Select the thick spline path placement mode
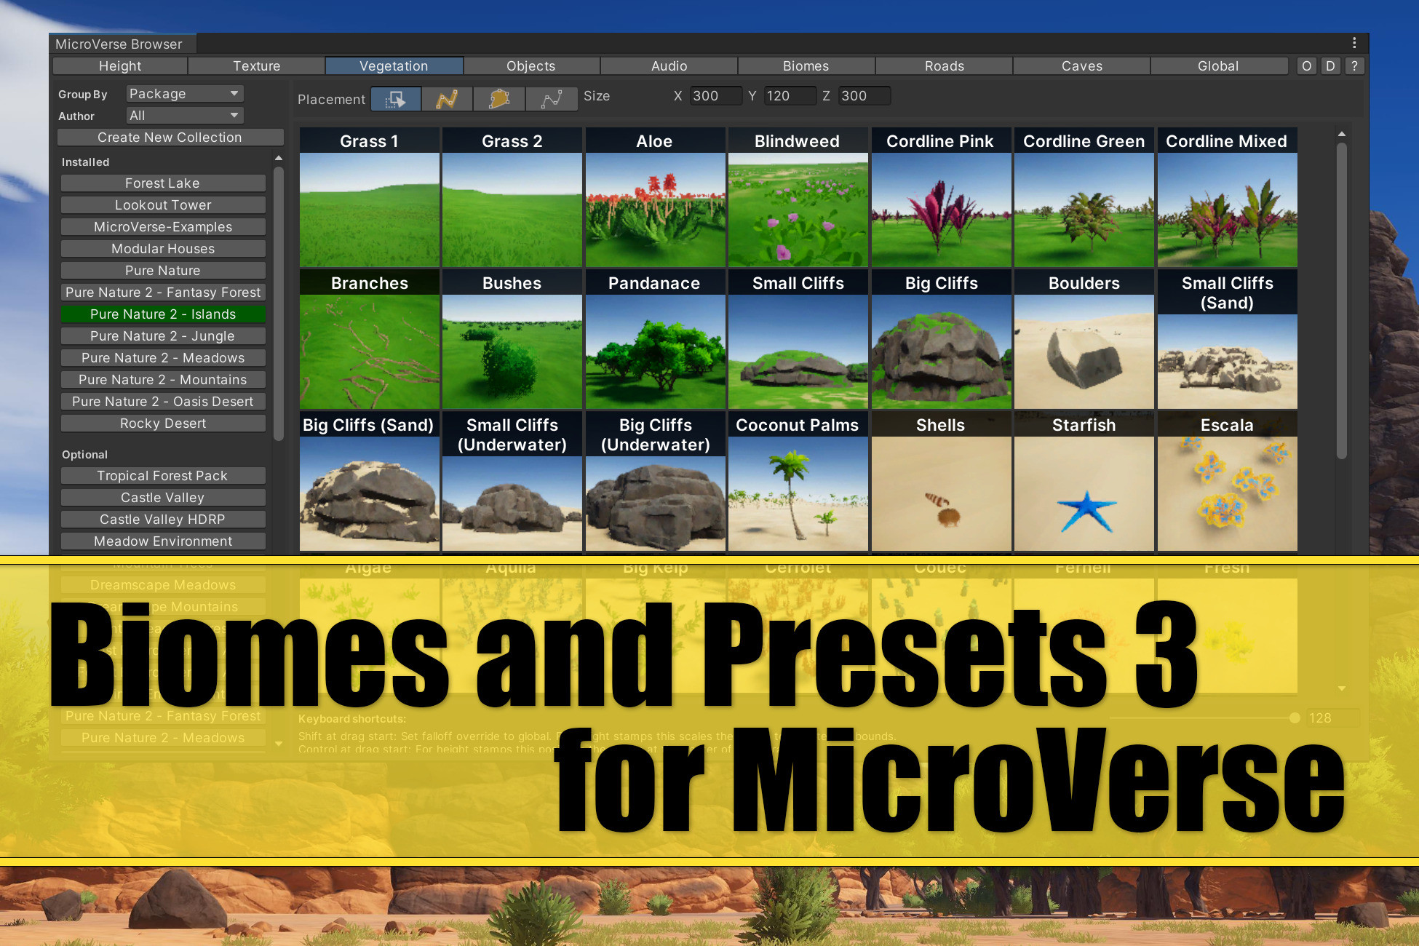Image resolution: width=1419 pixels, height=946 pixels. coord(447,98)
